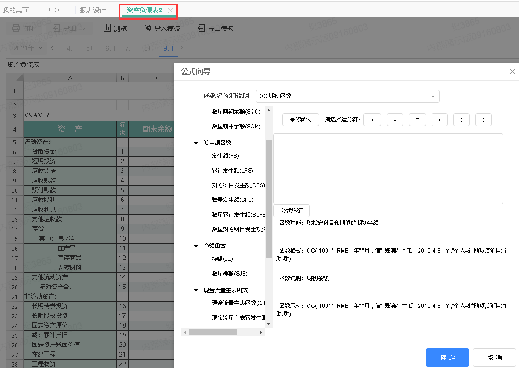Select the 货币资金 cell
The height and width of the screenshot is (368, 519).
point(70,152)
